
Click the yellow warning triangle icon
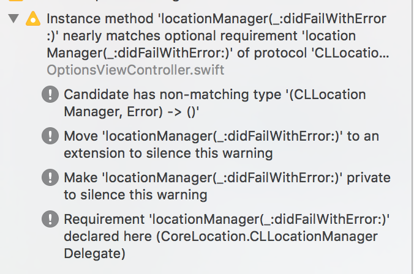point(33,18)
